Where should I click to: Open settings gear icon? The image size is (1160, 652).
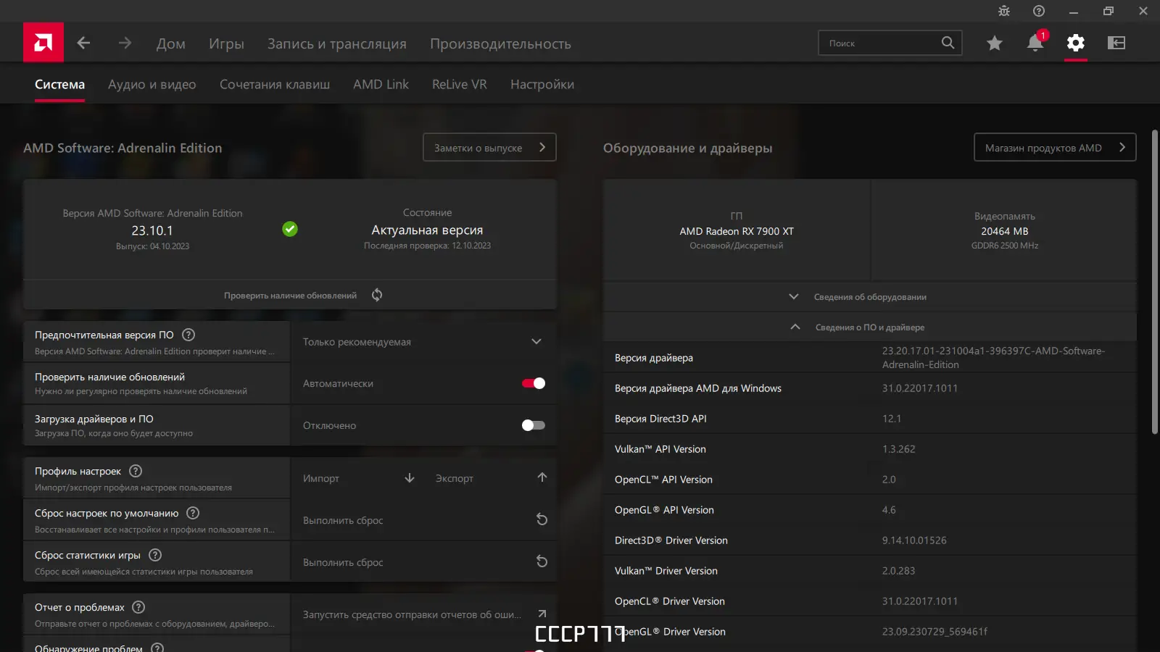tap(1076, 43)
